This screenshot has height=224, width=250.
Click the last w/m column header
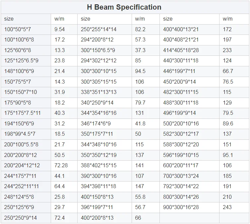coord(227,19)
